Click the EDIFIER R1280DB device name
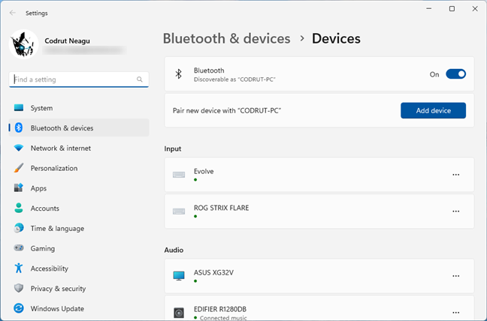The image size is (487, 321). [220, 309]
